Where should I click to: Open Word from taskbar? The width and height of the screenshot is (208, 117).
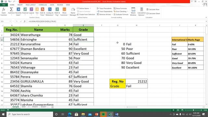(x=117, y=114)
